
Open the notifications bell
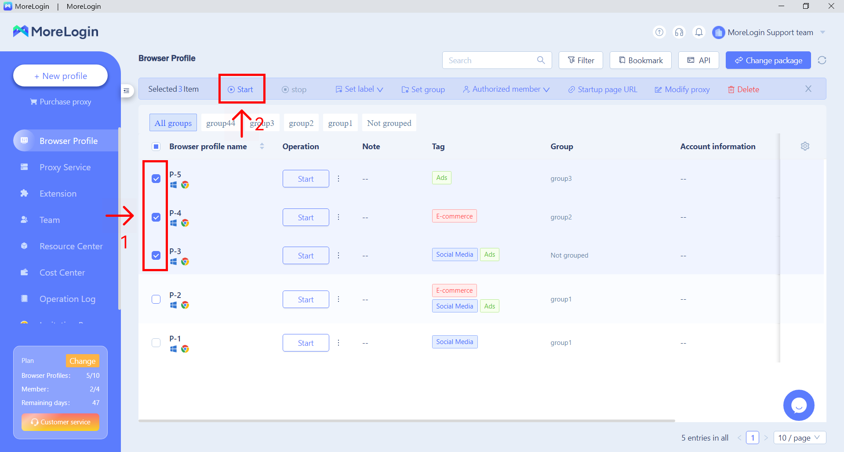click(x=699, y=32)
